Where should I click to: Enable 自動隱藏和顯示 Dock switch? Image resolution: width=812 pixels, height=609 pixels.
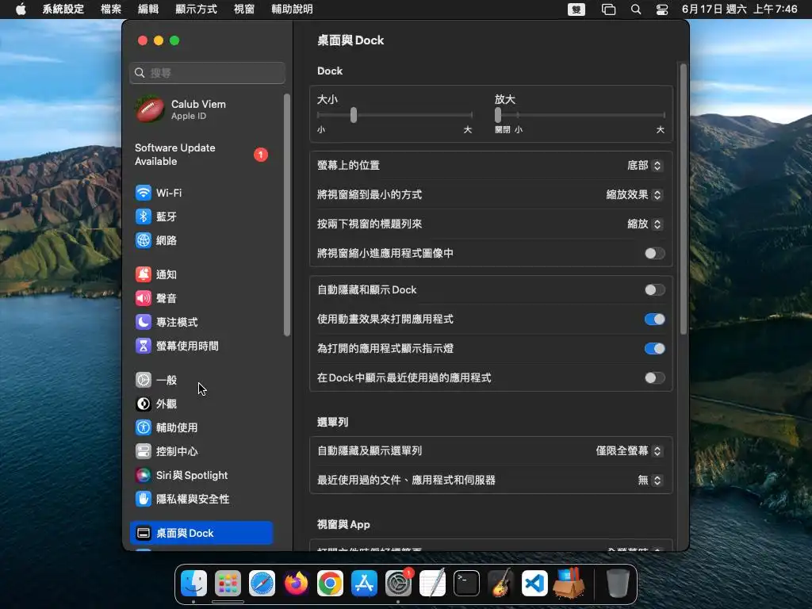click(x=654, y=290)
